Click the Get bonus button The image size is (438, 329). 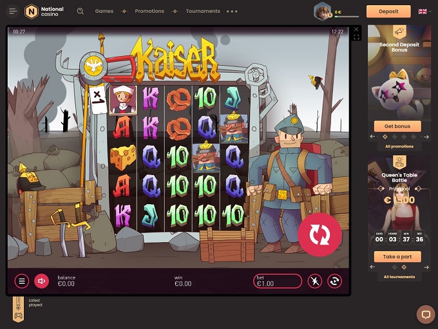(x=397, y=126)
